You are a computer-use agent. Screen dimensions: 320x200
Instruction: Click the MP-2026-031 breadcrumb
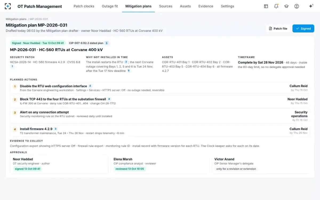(x=39, y=19)
